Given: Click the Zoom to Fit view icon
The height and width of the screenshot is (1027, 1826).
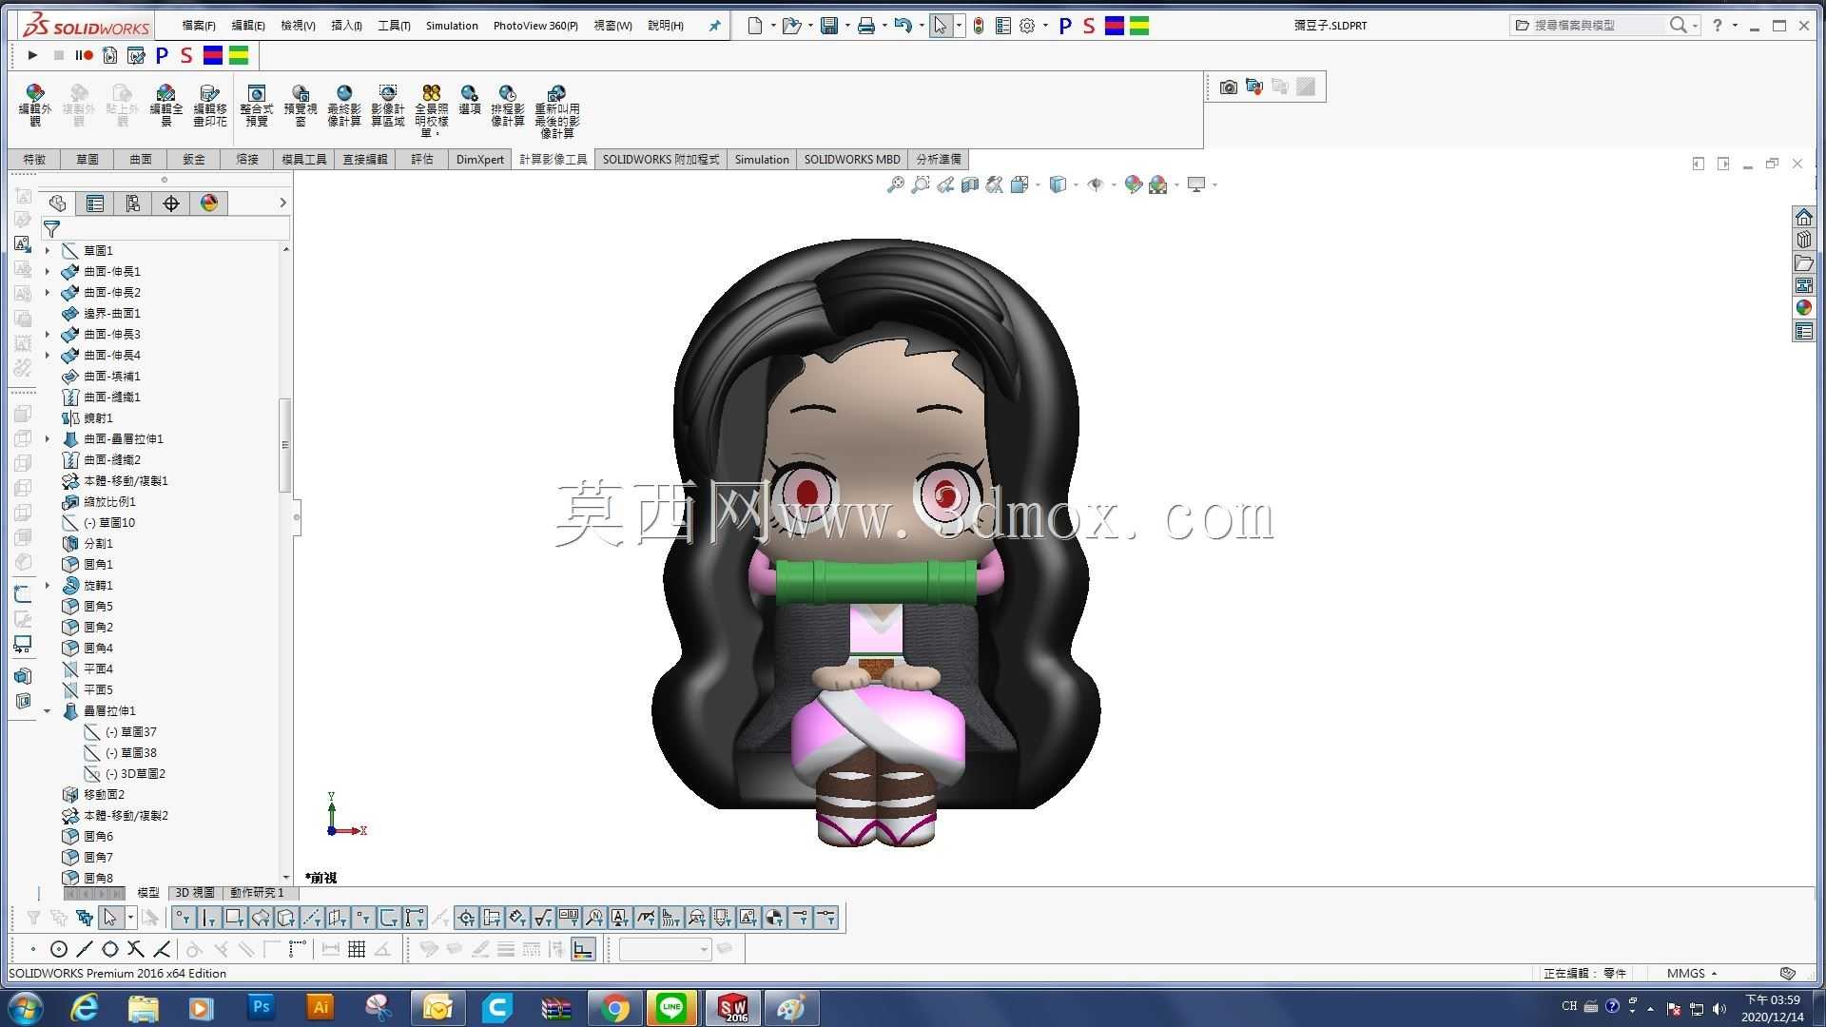Looking at the screenshot, I should coord(896,184).
